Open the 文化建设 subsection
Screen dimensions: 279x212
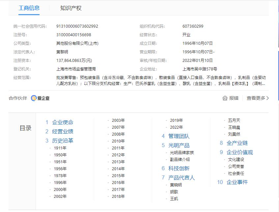tap(236, 160)
